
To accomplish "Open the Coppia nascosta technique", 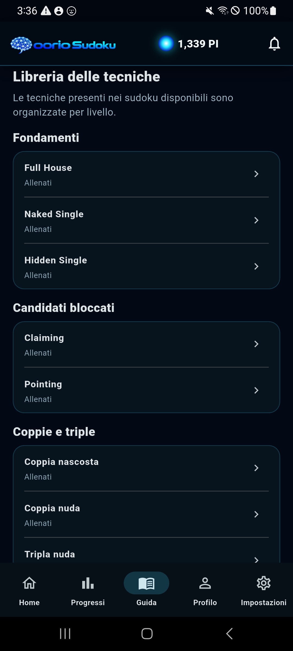I will (x=146, y=468).
